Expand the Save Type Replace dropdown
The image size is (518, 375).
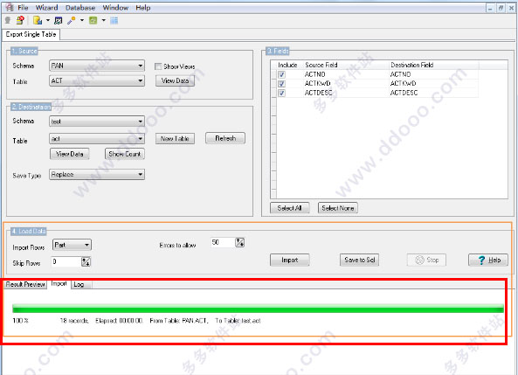pos(97,174)
